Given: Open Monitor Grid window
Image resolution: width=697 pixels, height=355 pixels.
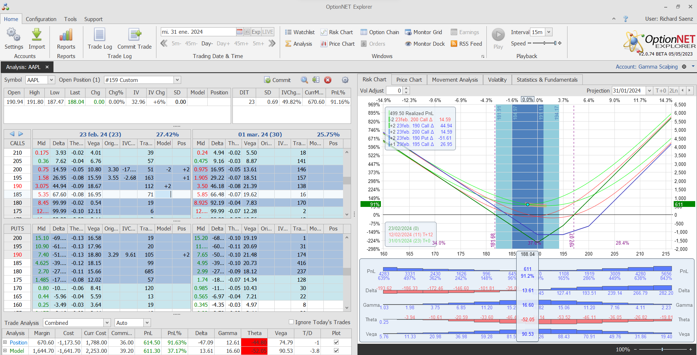Looking at the screenshot, I should coord(423,32).
